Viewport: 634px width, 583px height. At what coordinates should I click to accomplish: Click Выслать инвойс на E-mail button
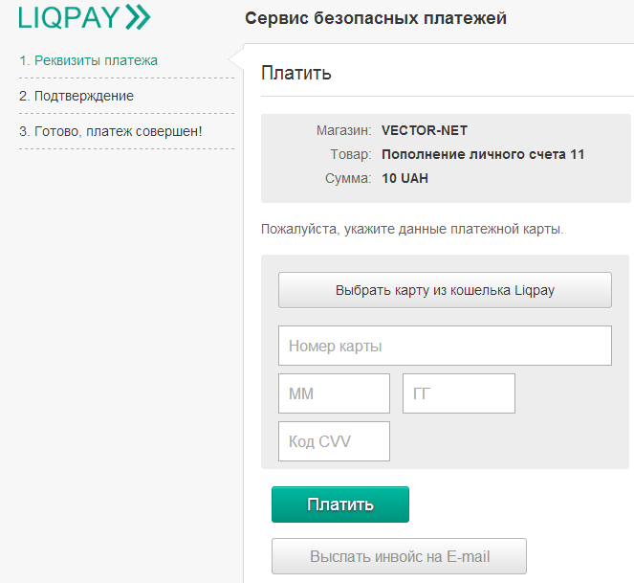pos(400,556)
